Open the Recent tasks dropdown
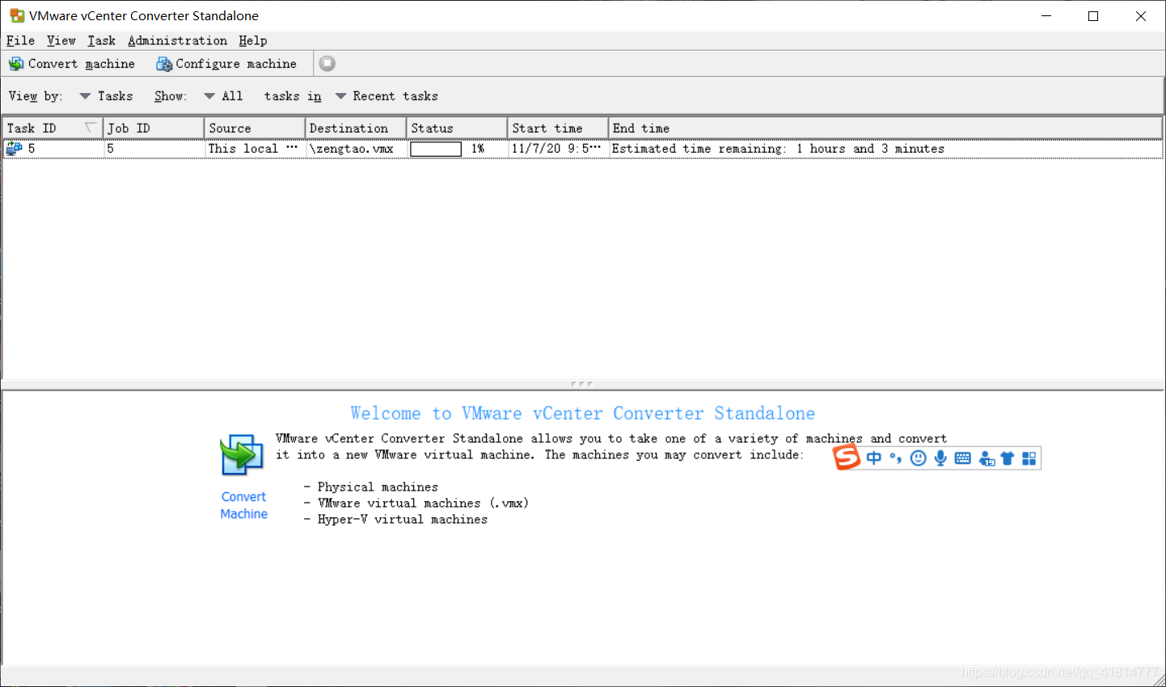The width and height of the screenshot is (1166, 687). click(387, 96)
